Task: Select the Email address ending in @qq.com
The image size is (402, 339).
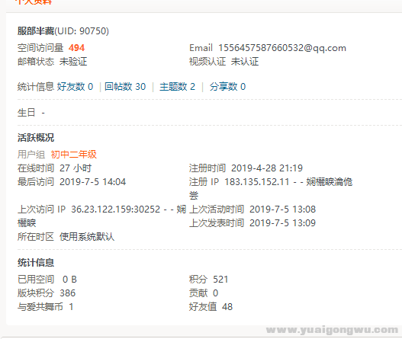Action: [x=282, y=48]
